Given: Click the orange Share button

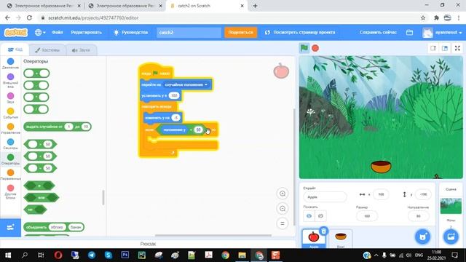Looking at the screenshot, I should 240,32.
